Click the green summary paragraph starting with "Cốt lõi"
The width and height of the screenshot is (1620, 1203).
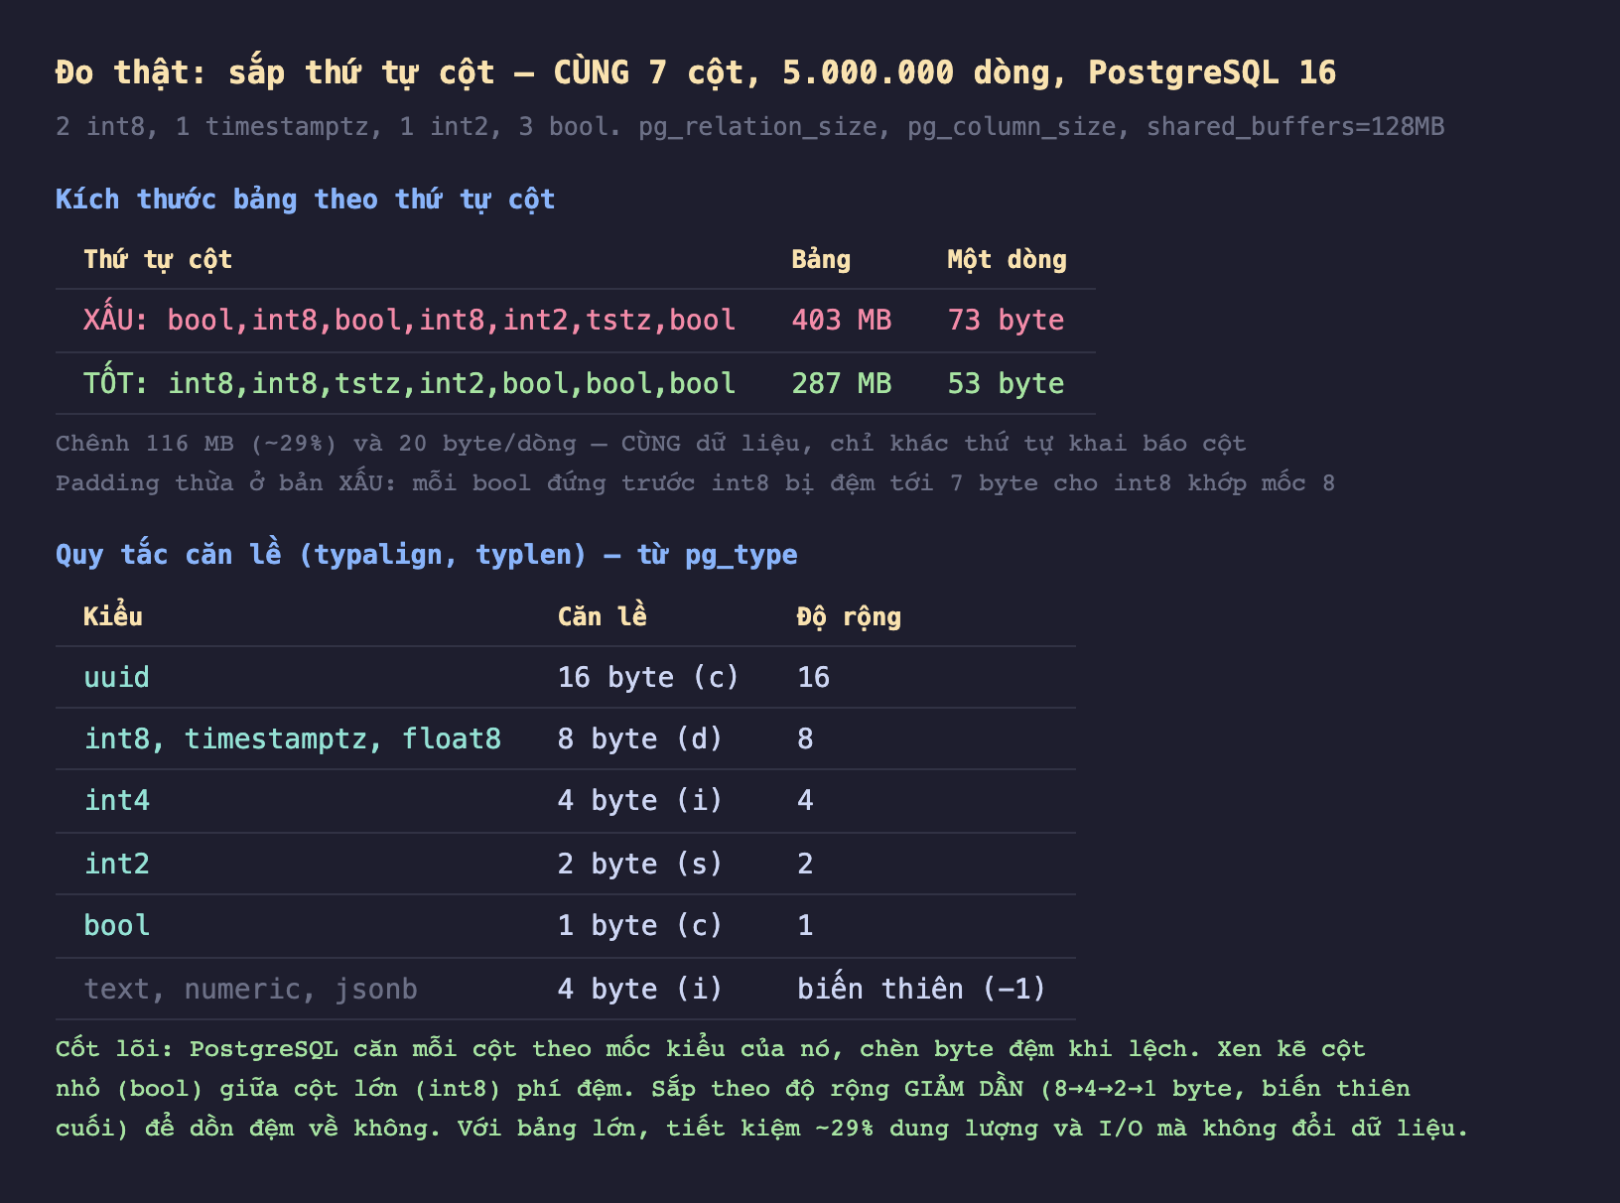(761, 1089)
